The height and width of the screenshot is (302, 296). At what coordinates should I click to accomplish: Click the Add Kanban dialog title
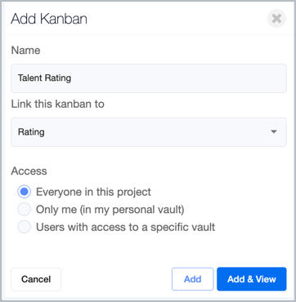point(49,19)
